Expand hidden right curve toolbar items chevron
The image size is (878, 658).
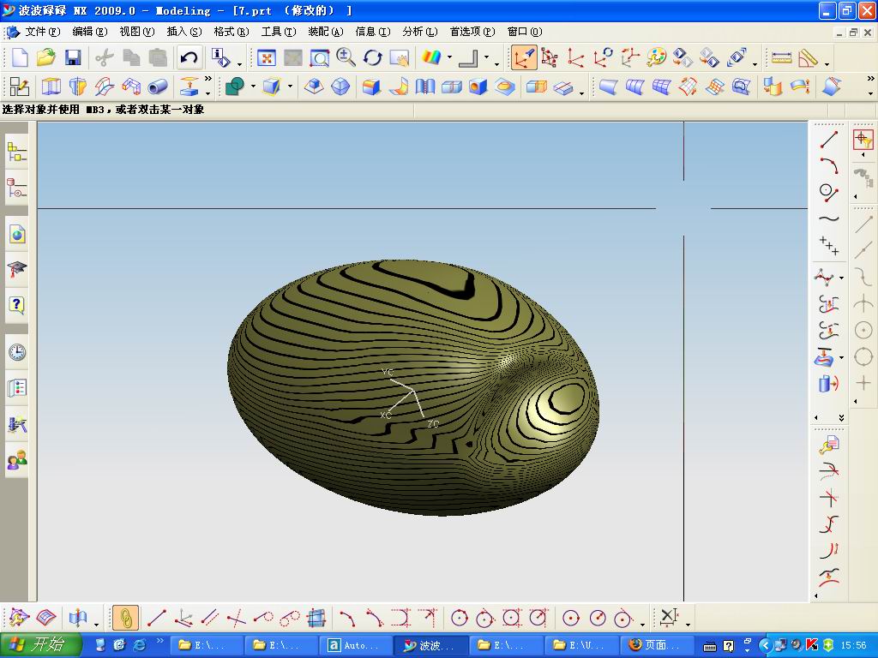pos(841,418)
